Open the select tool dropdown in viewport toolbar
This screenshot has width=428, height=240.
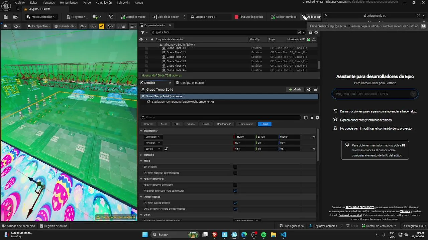pyautogui.click(x=7, y=26)
